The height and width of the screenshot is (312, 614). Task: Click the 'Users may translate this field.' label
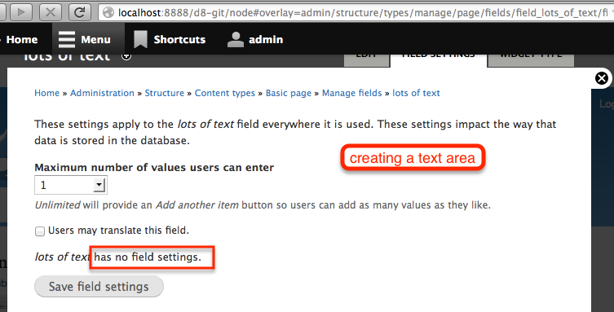119,231
